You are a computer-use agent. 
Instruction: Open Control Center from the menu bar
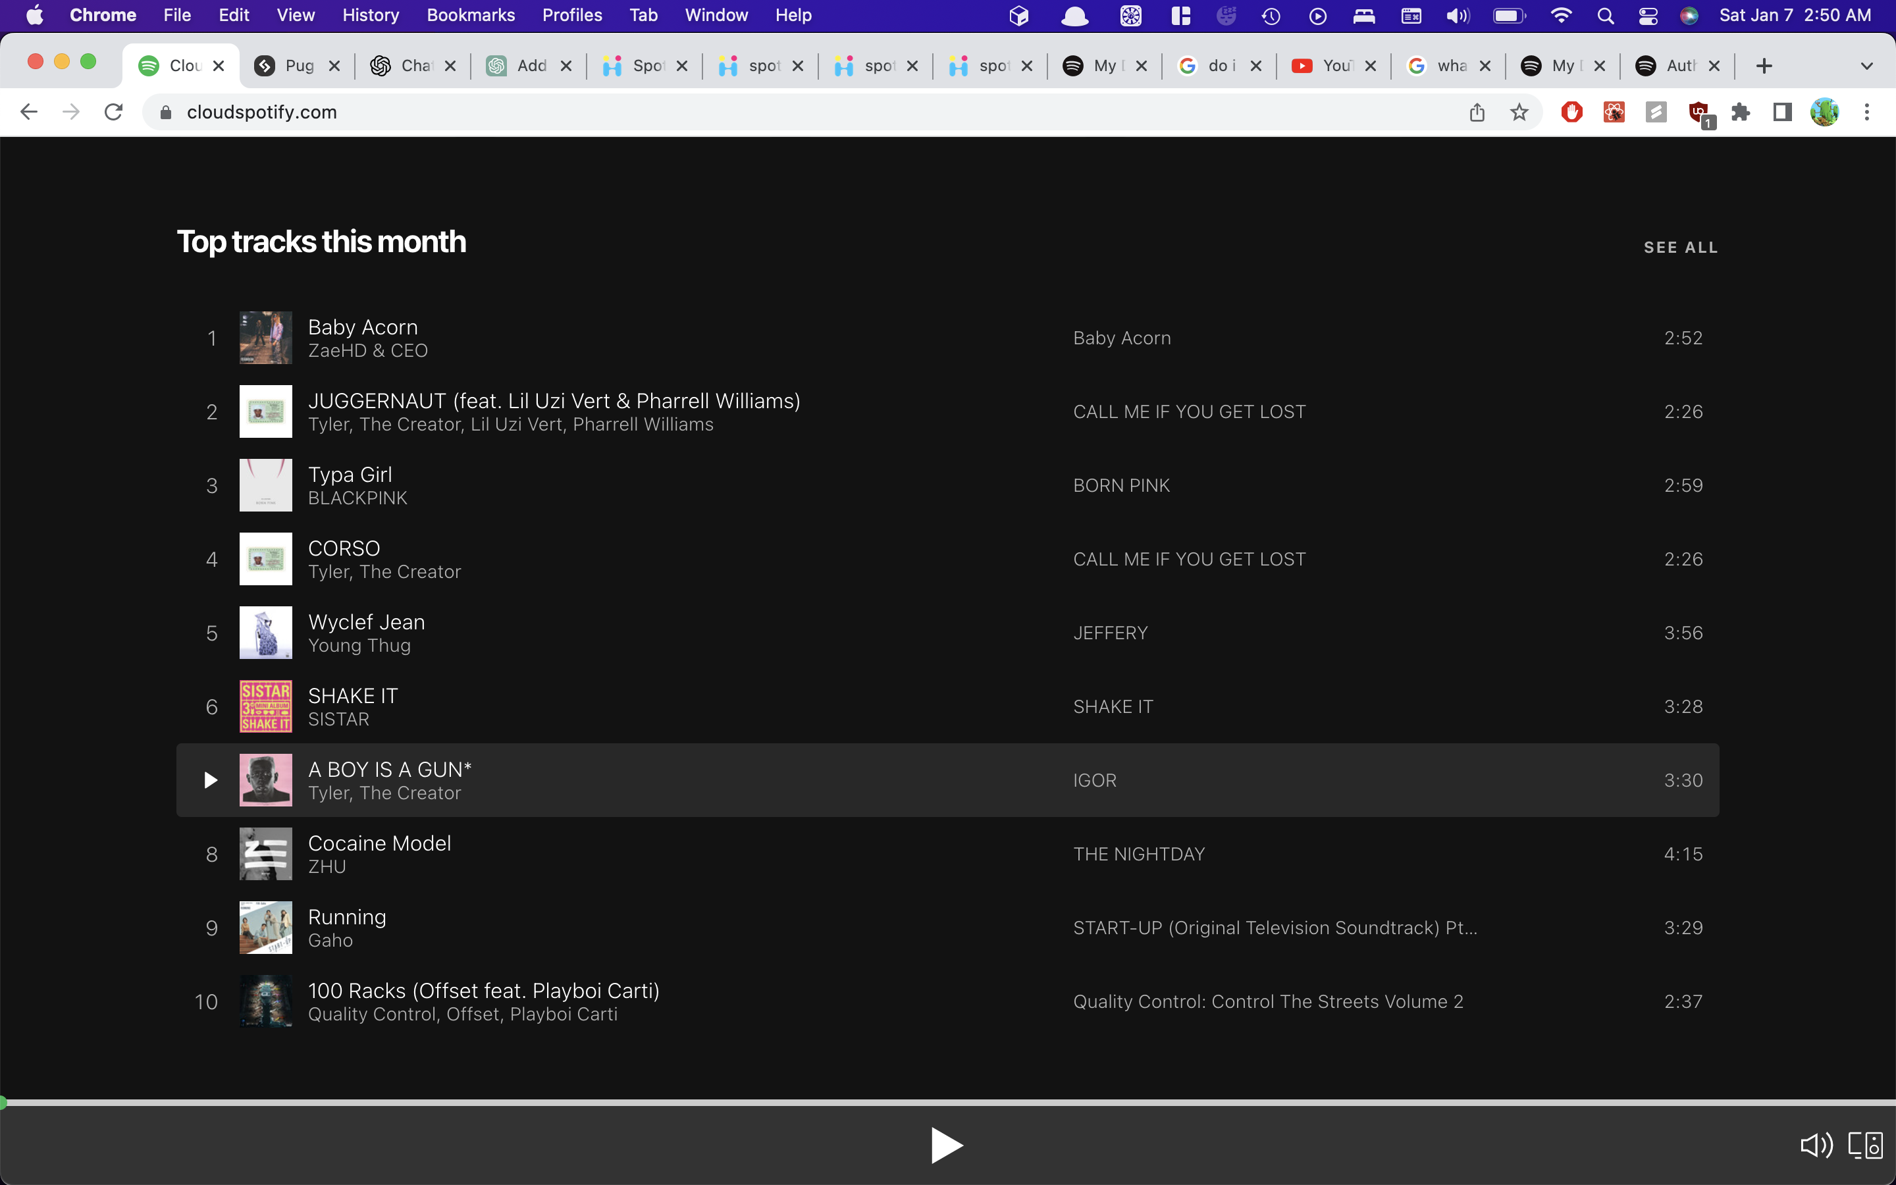(1648, 15)
